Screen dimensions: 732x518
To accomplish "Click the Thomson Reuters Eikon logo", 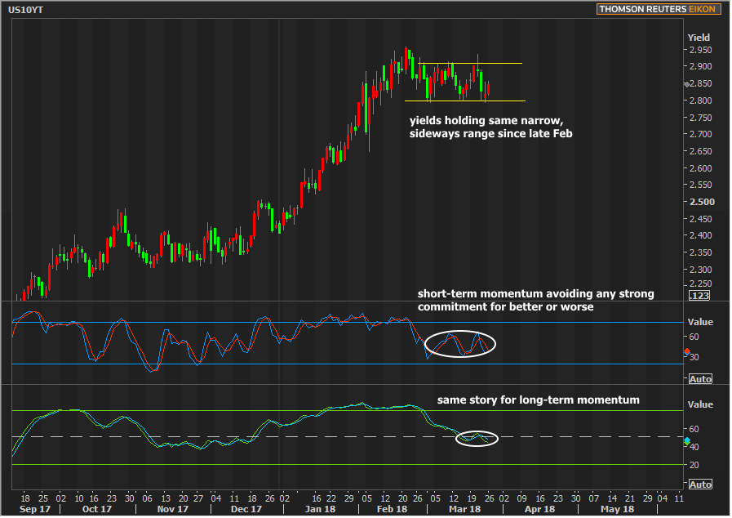I will click(657, 9).
